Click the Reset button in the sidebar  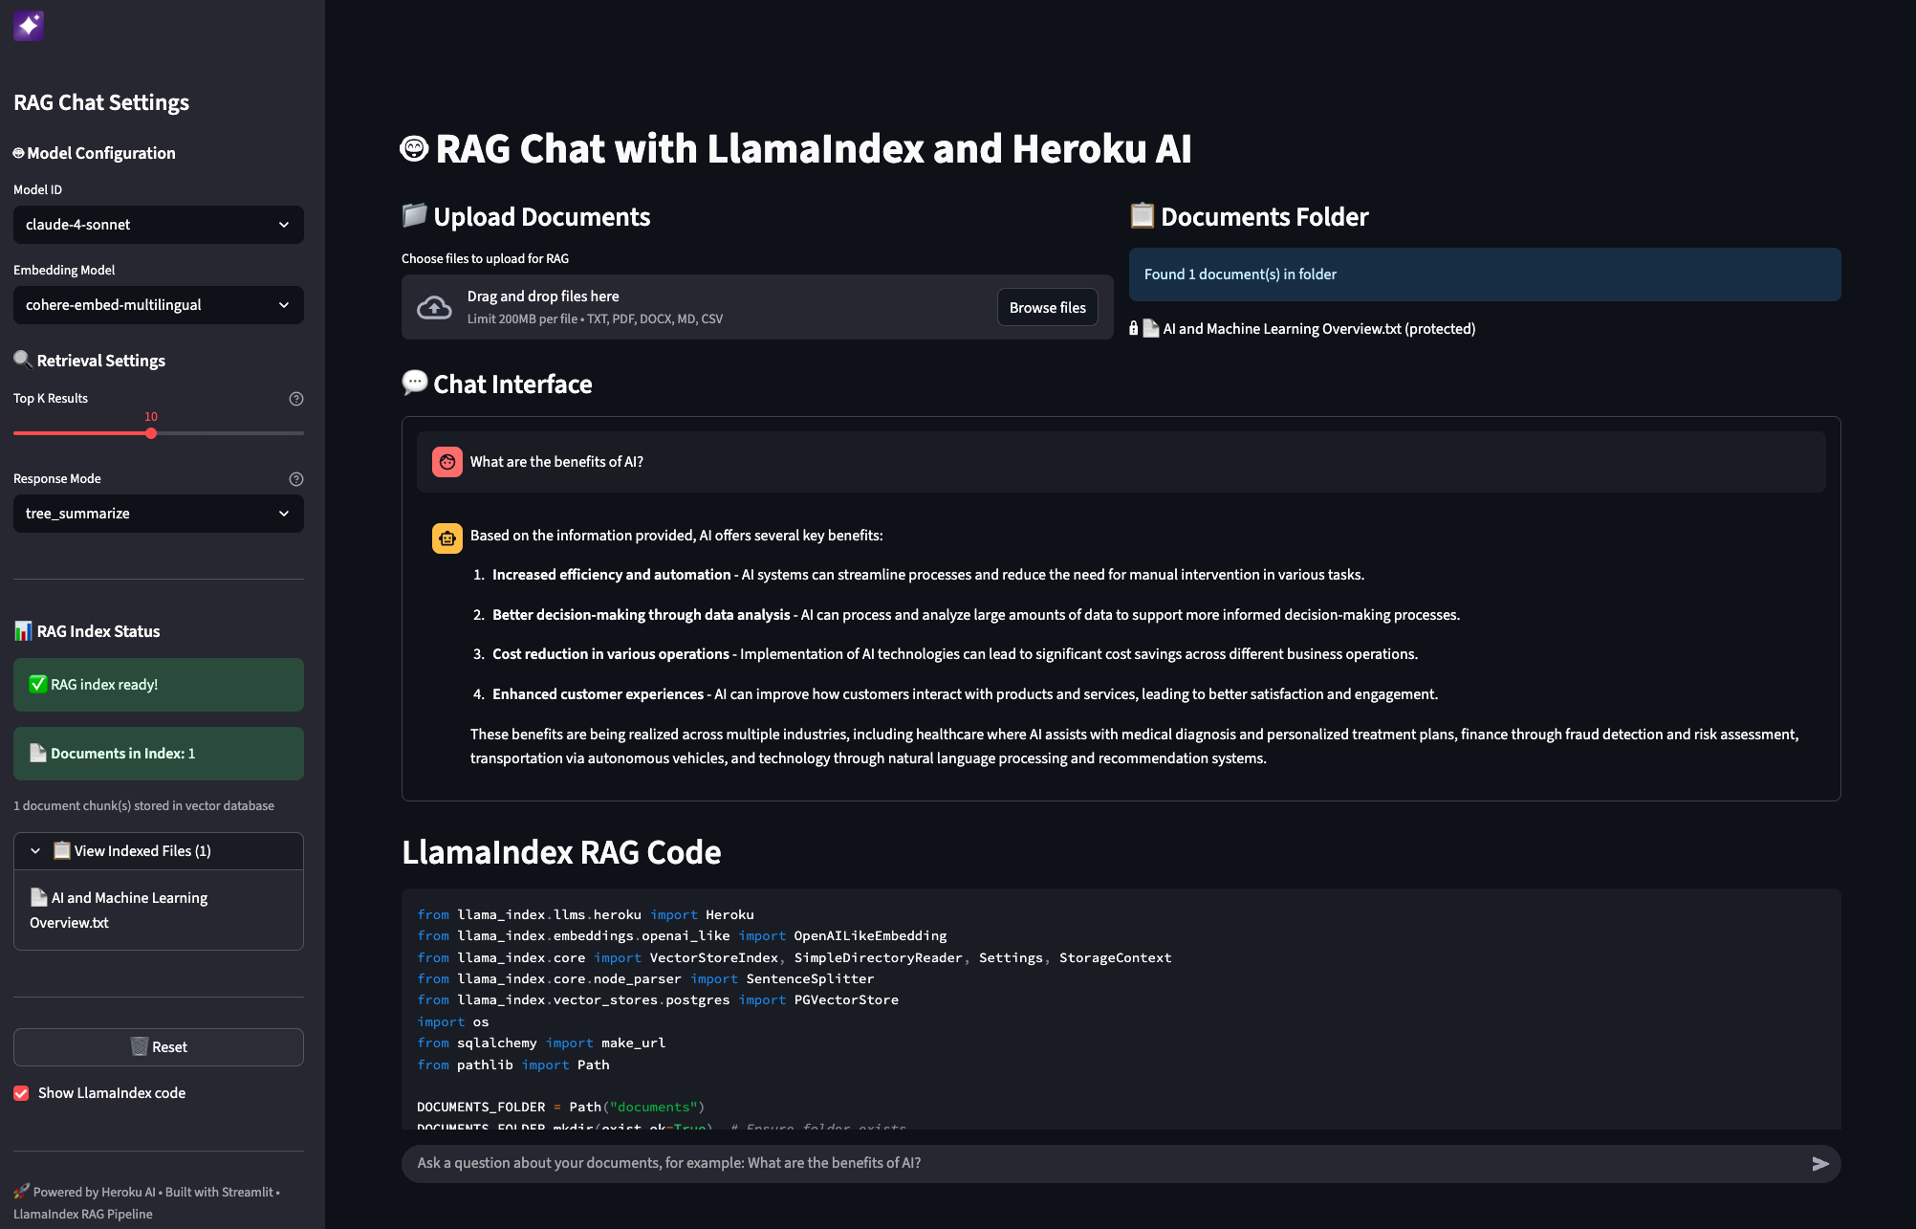point(158,1046)
